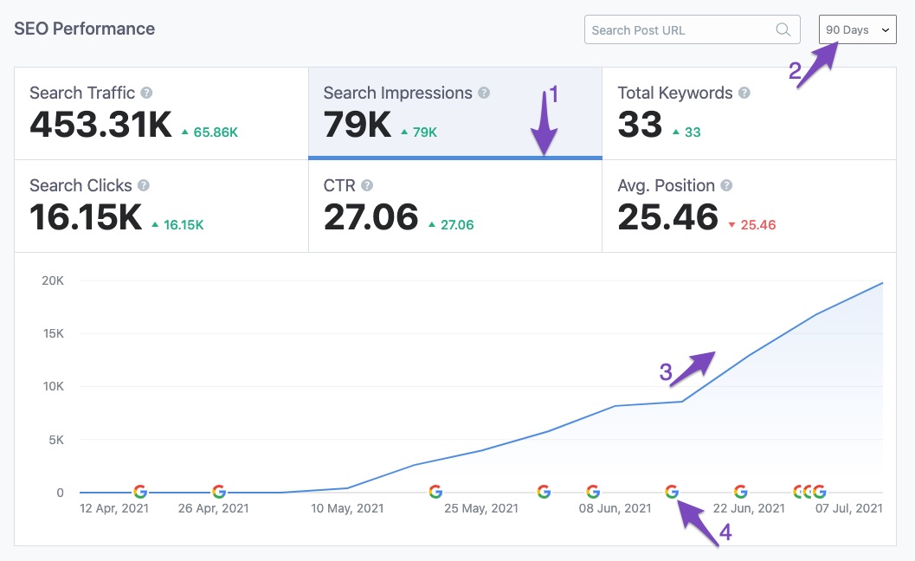Click the 25.46 average position value
This screenshot has height=561, width=915.
(x=668, y=217)
